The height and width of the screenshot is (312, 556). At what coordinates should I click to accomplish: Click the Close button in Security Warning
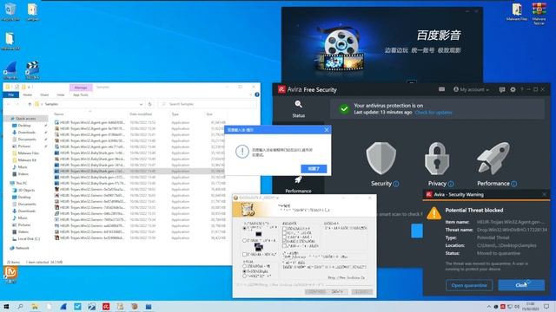pos(521,285)
